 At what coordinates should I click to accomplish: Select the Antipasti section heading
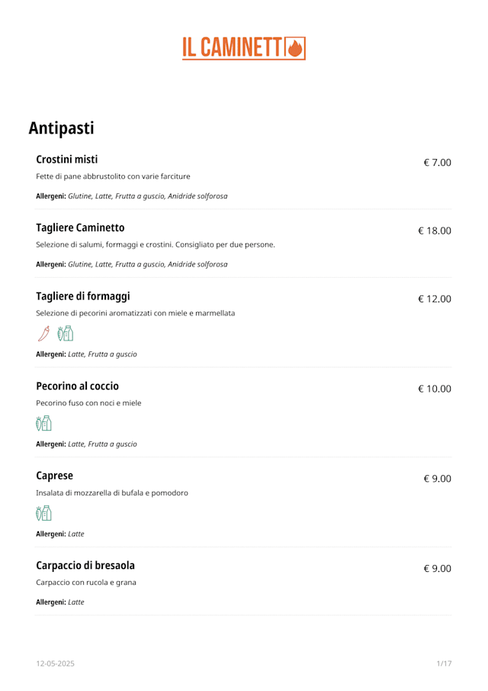click(x=61, y=128)
